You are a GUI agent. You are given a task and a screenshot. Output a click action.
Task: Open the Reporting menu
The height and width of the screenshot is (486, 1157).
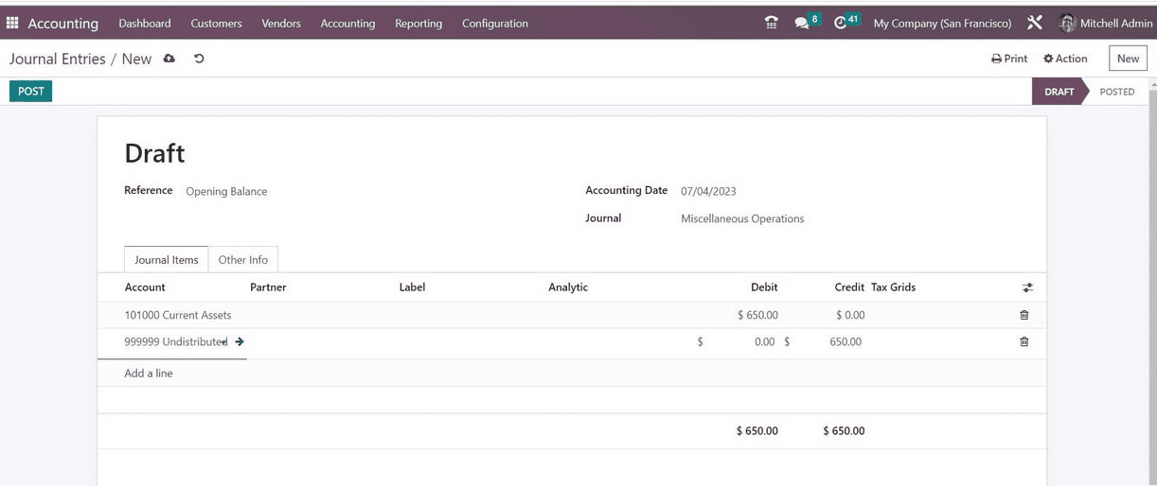click(418, 23)
